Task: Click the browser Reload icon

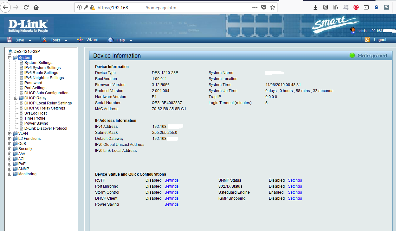Action: [x=26, y=7]
